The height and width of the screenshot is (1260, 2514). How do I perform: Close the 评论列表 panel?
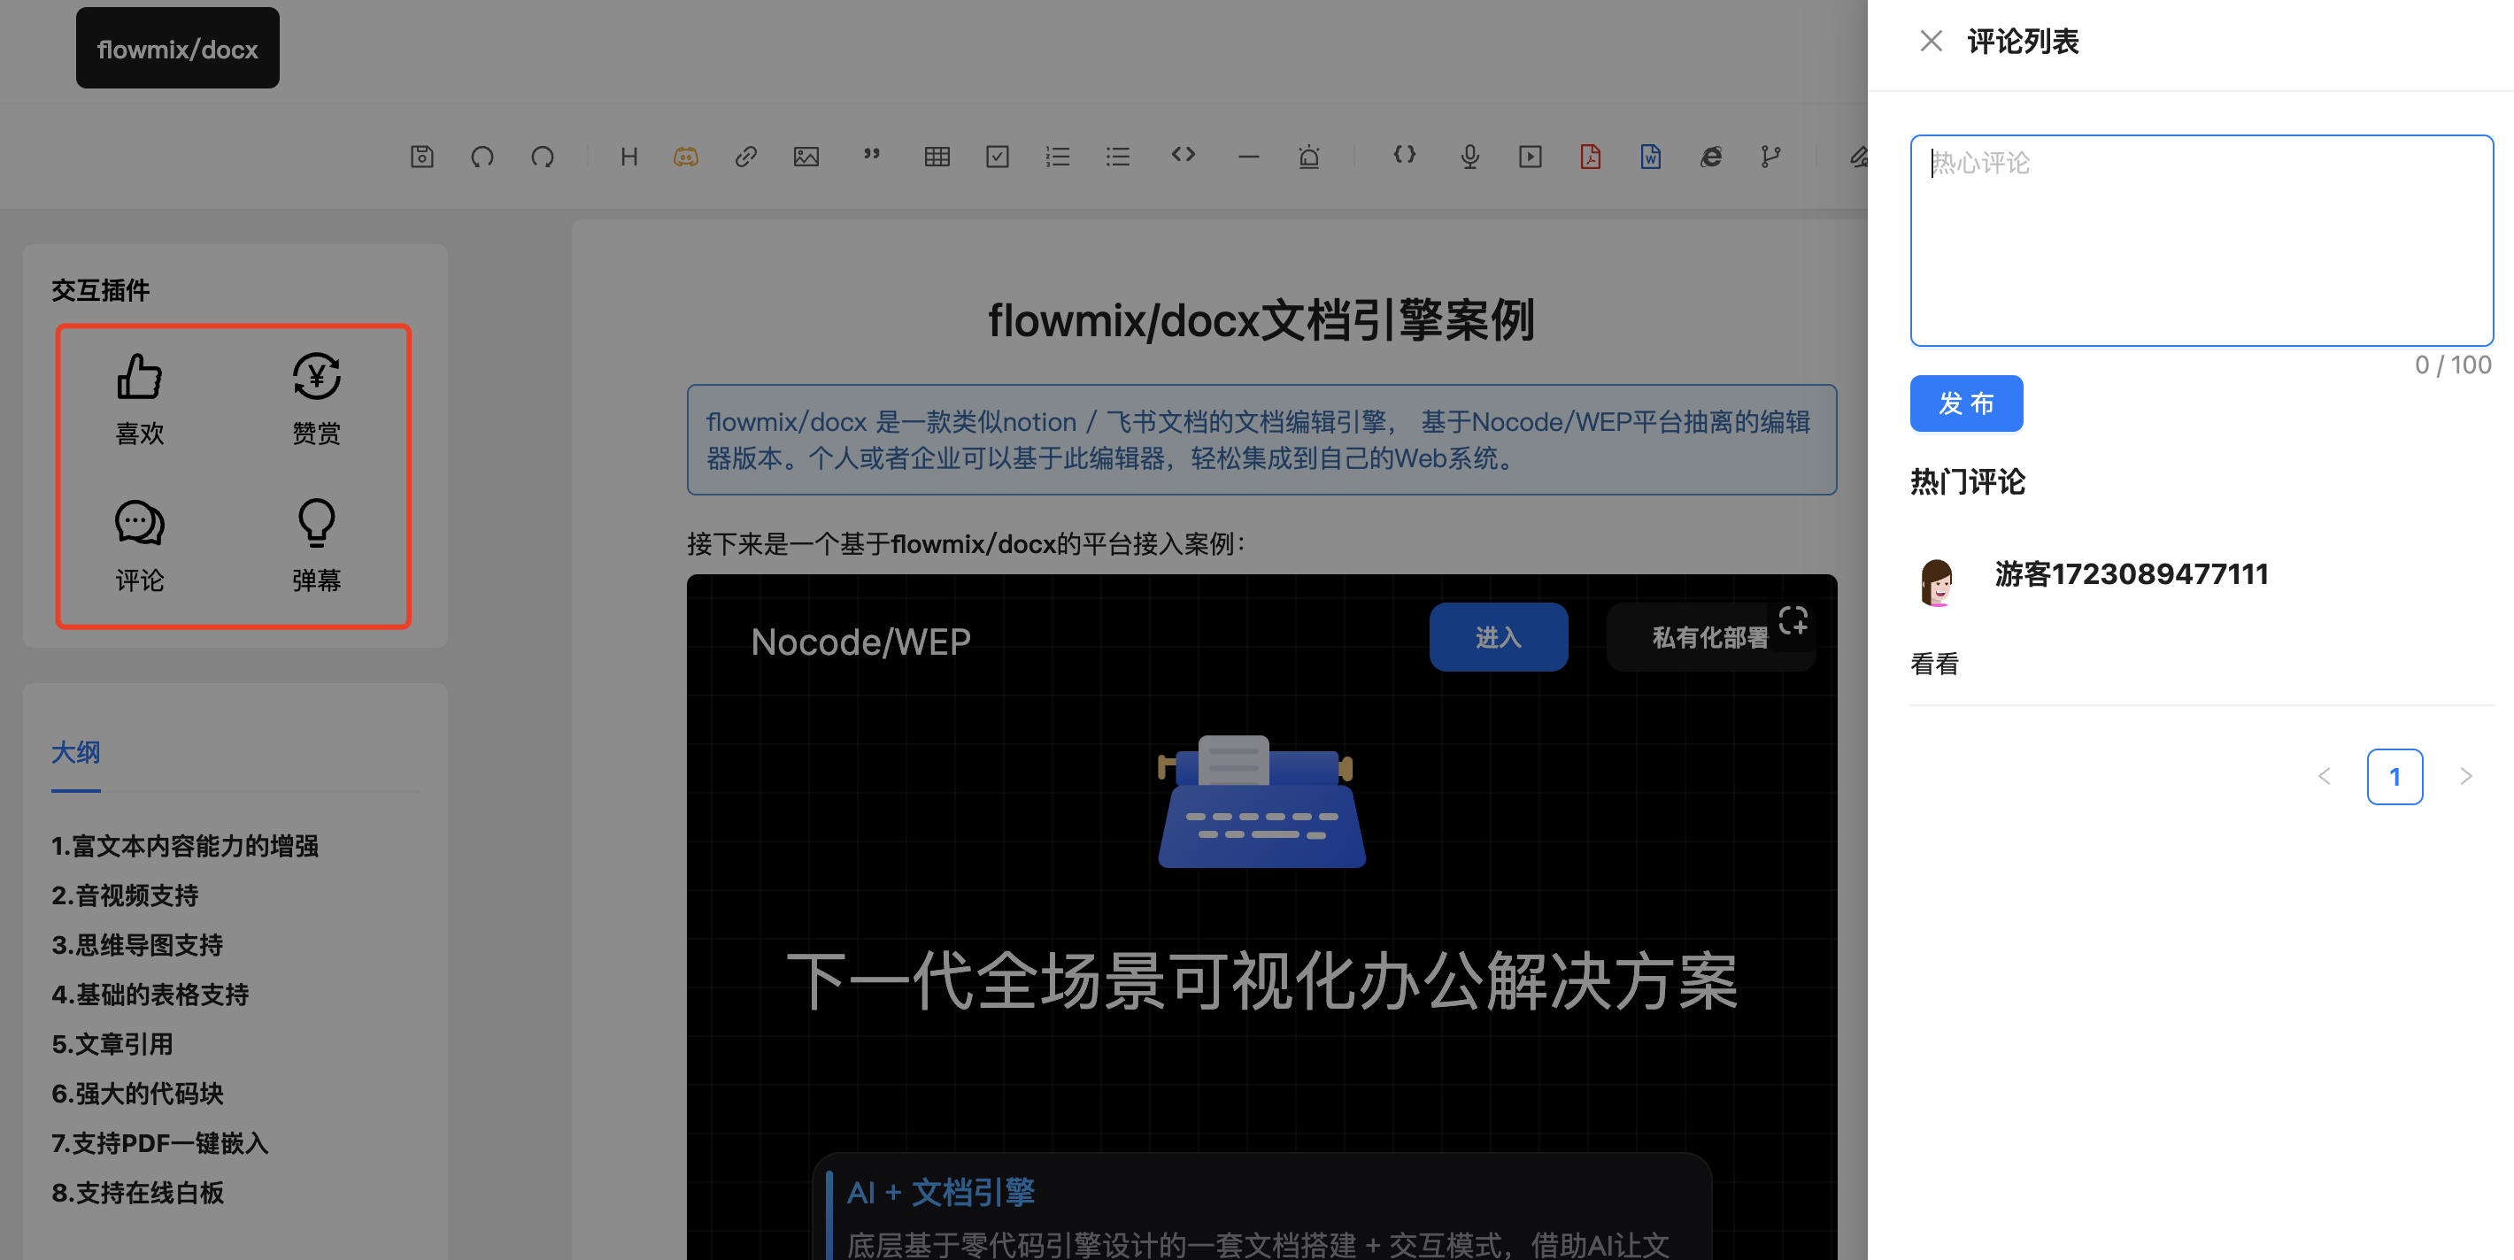point(1931,41)
